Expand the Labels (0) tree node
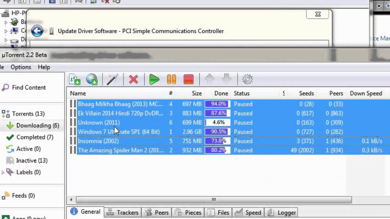 [x=3, y=172]
